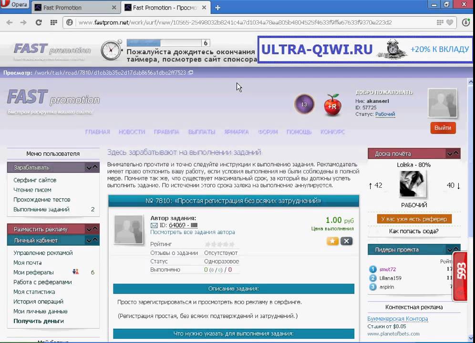Open Чтение писем in the user menu
The height and width of the screenshot is (343, 475).
[x=32, y=190]
